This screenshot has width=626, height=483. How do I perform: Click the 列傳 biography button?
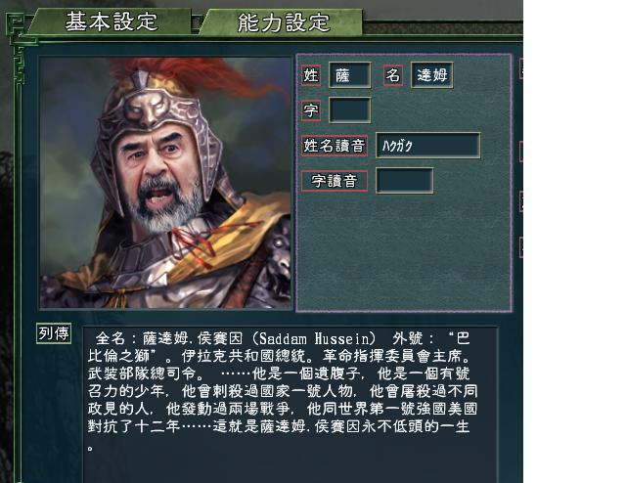[x=54, y=332]
